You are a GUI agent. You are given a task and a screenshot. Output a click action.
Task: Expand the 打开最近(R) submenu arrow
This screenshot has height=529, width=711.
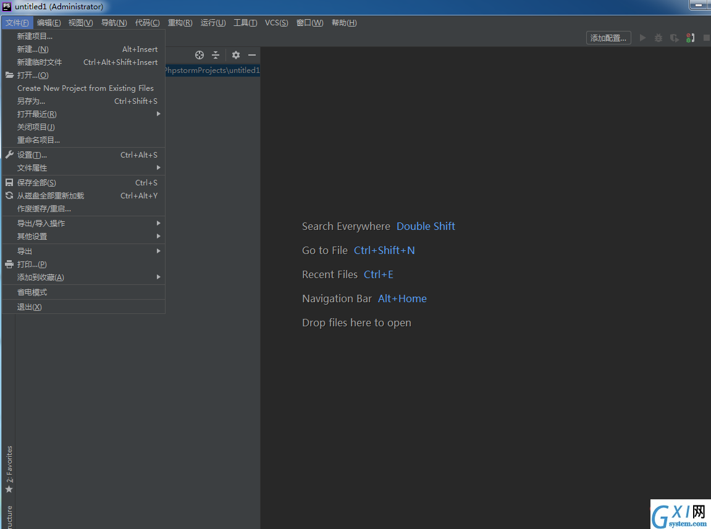pos(158,114)
